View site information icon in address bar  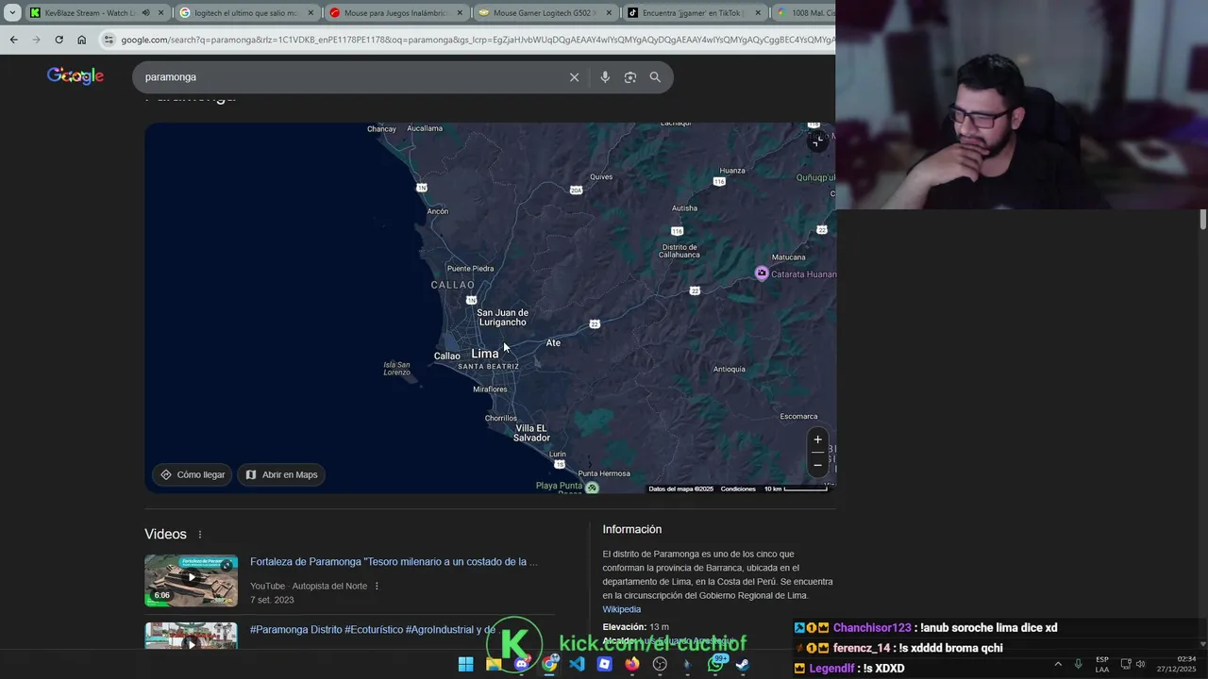point(109,40)
